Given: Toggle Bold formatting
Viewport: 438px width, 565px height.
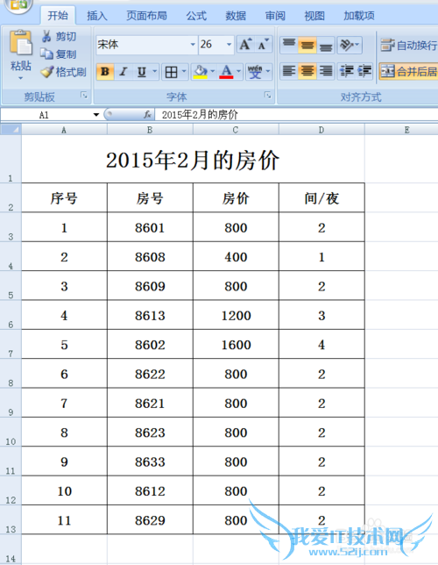Looking at the screenshot, I should click(105, 72).
